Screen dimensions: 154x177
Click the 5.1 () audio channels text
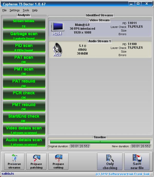(82, 46)
